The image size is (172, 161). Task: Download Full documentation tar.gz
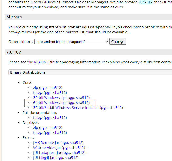(38, 118)
